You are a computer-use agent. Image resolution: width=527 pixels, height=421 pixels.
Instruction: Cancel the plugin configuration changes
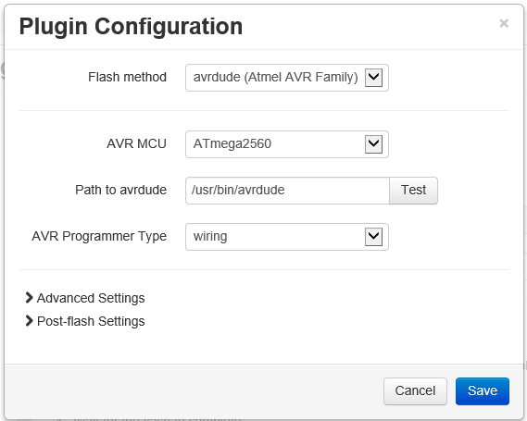click(x=415, y=391)
